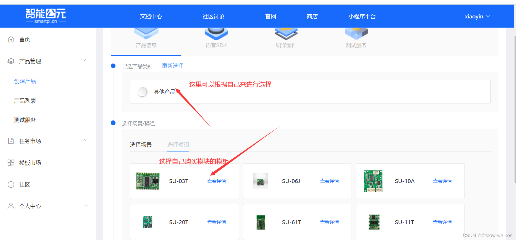Viewport: 516px width, 240px height.
Task: Expand the 任务市场 menu chevron
Action: (x=86, y=140)
